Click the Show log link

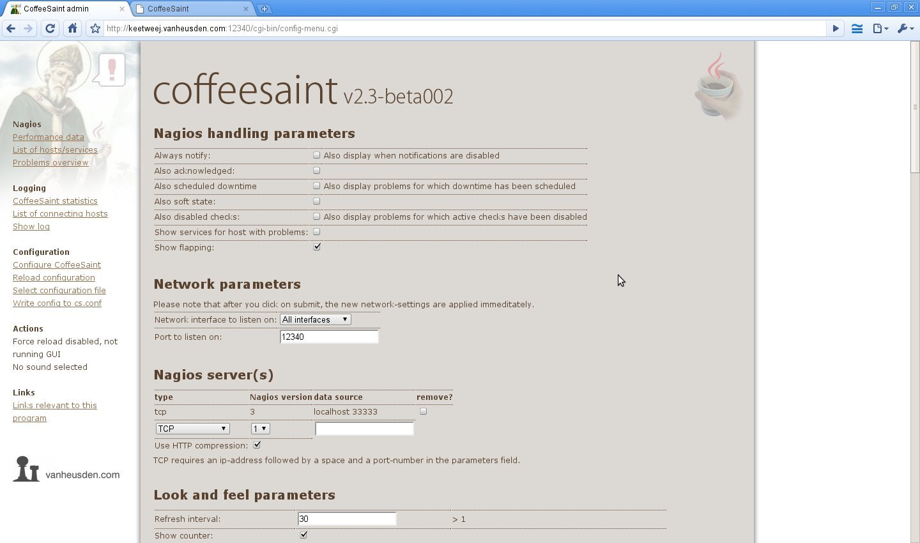[31, 226]
